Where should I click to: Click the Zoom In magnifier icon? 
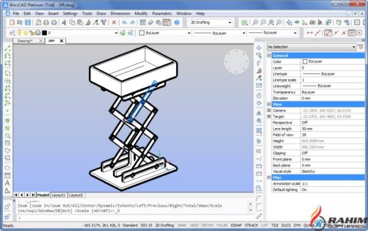255,23
